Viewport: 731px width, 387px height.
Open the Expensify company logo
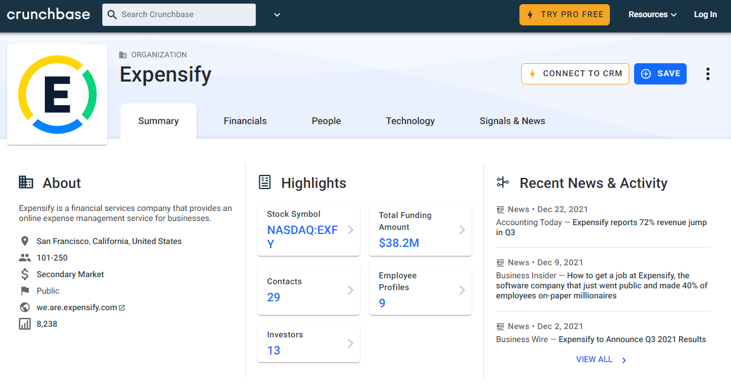pyautogui.click(x=57, y=95)
